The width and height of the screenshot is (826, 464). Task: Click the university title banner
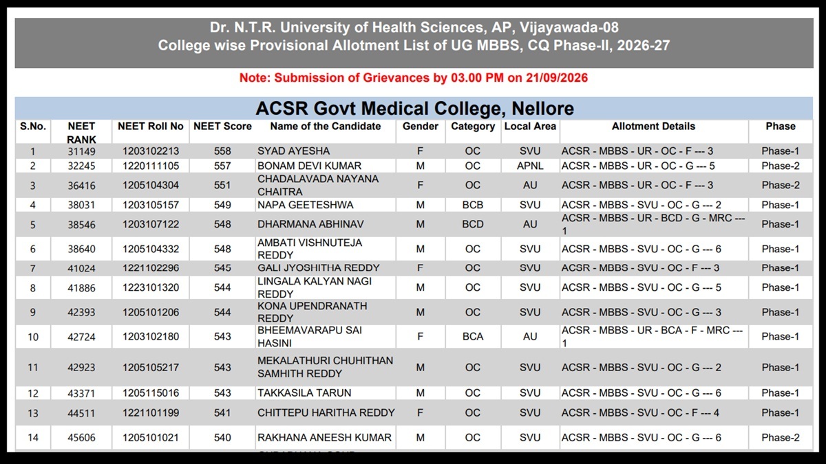click(x=414, y=38)
